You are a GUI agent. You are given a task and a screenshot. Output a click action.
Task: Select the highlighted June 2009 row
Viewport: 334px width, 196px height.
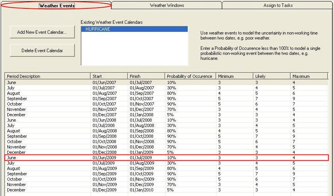[167, 158]
